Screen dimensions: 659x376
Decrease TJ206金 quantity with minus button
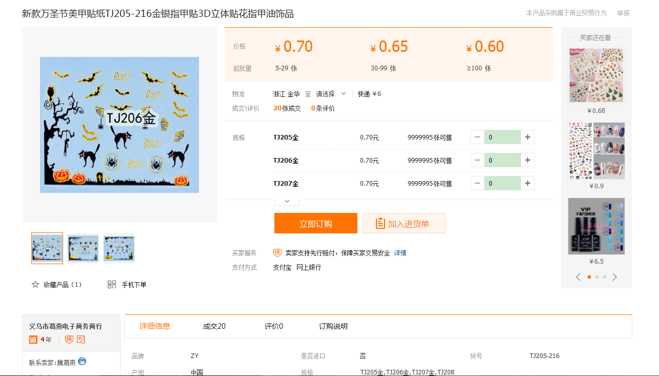[477, 160]
